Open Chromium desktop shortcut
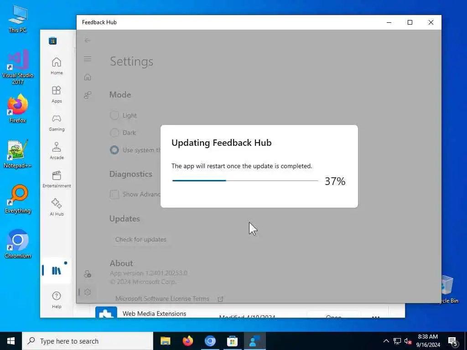 coord(18,244)
